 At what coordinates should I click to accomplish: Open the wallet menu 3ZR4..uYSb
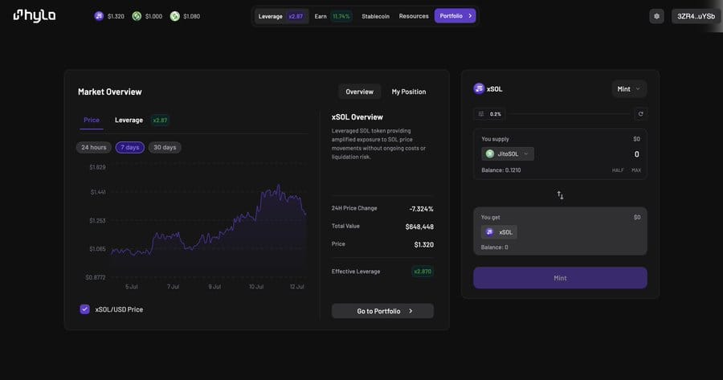coord(696,16)
